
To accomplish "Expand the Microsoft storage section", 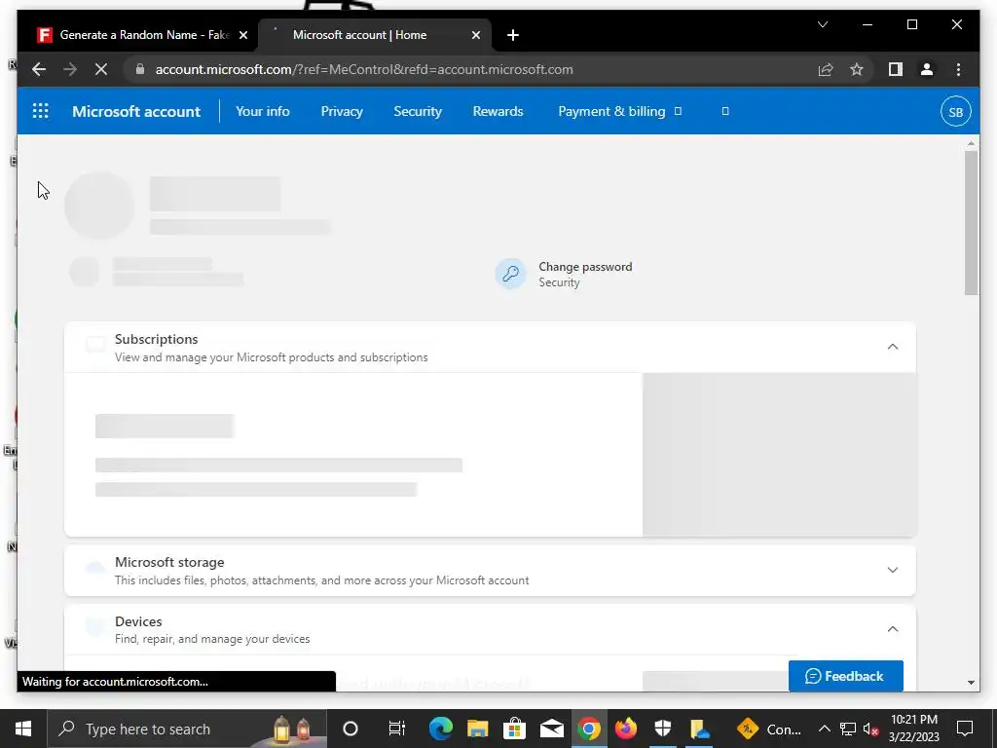I will pyautogui.click(x=892, y=570).
